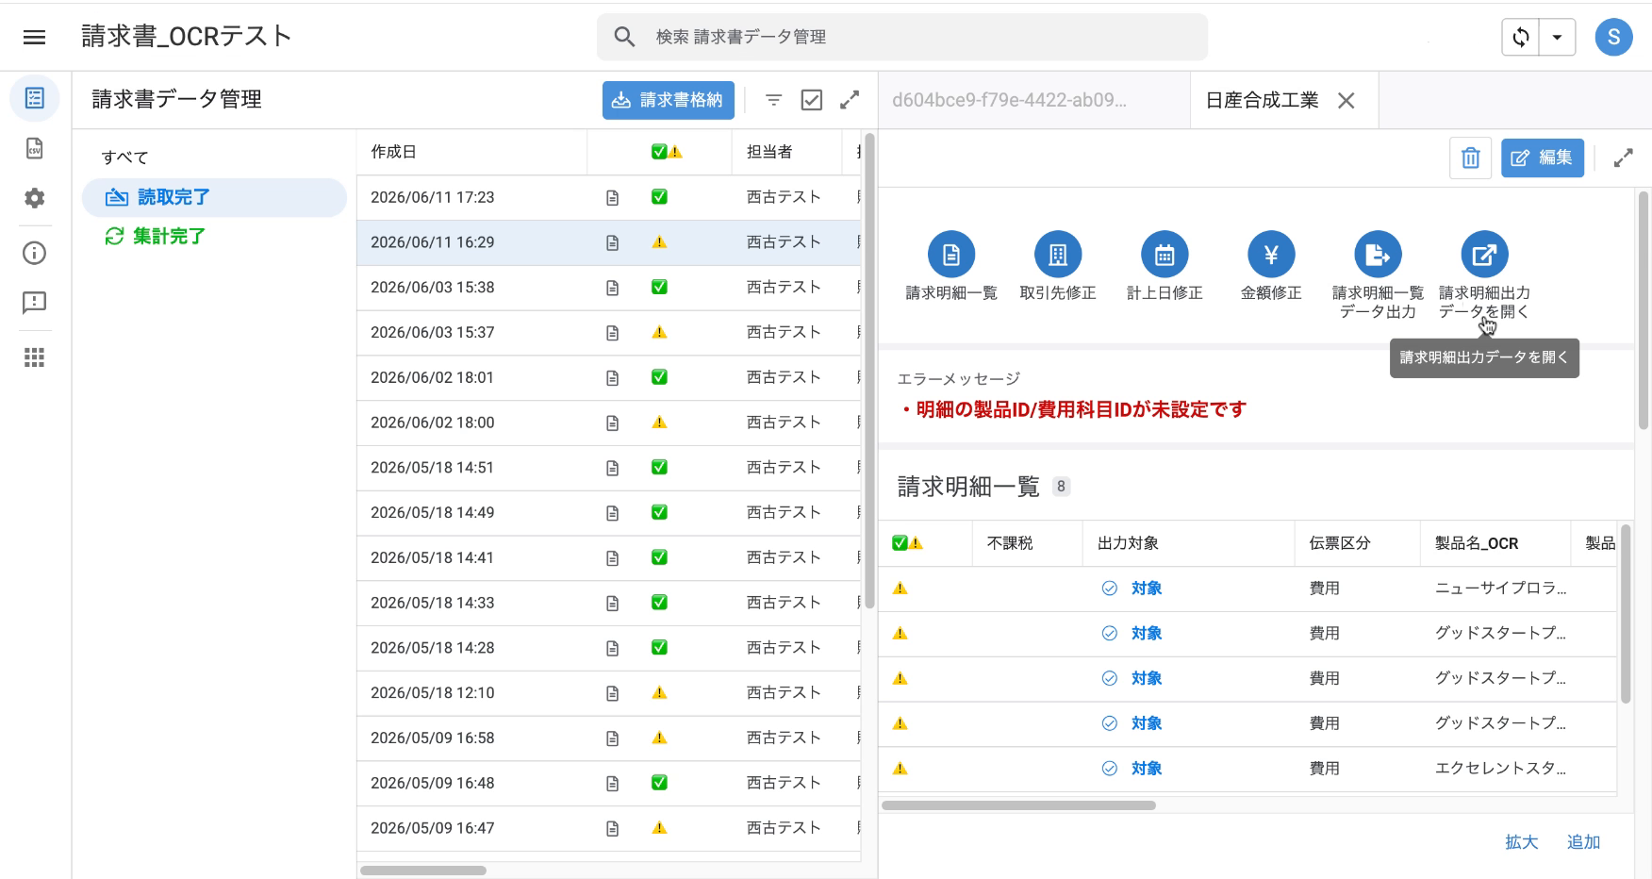Viewport: 1652px width, 879px height.
Task: Open the settings gear in sidebar
Action: click(35, 198)
